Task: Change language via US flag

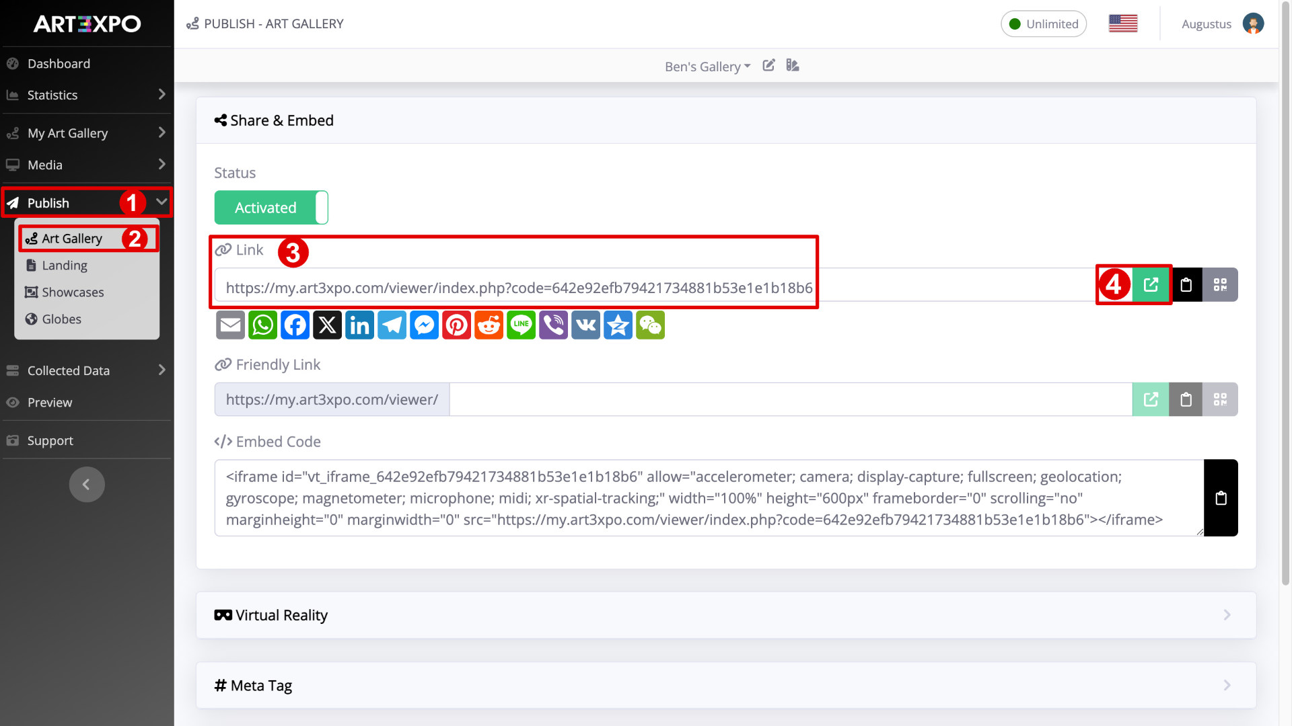Action: [1123, 24]
